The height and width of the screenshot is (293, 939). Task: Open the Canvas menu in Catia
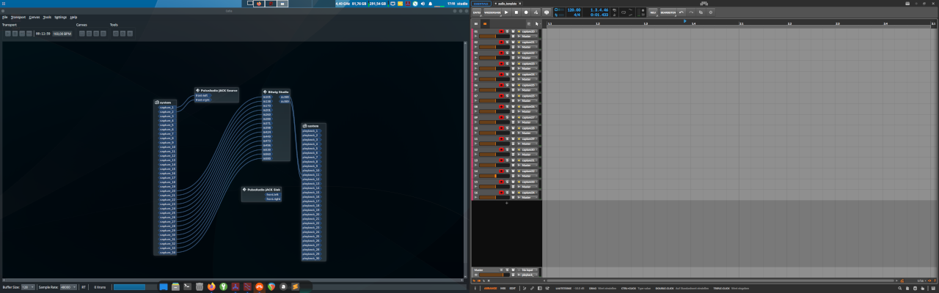click(x=34, y=17)
